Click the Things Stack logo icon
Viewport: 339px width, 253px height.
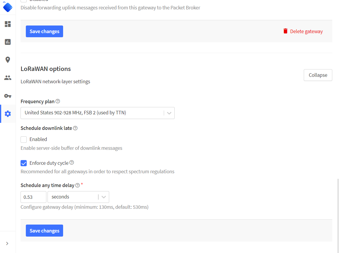(8, 7)
